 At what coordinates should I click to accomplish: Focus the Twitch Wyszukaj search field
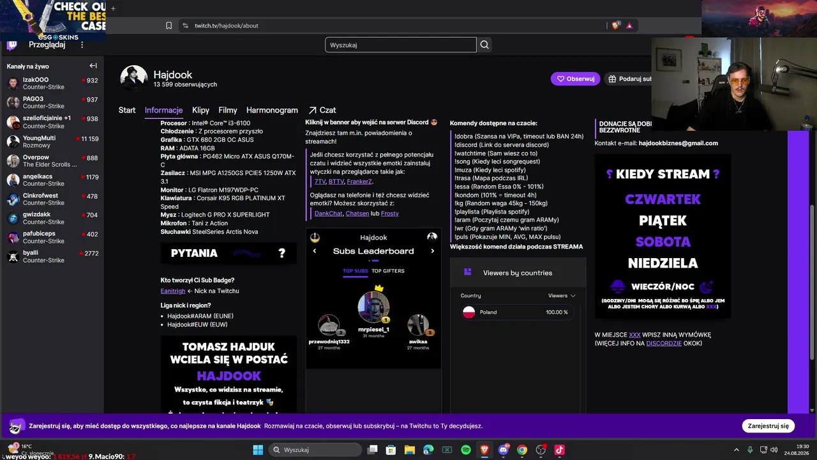(x=400, y=45)
